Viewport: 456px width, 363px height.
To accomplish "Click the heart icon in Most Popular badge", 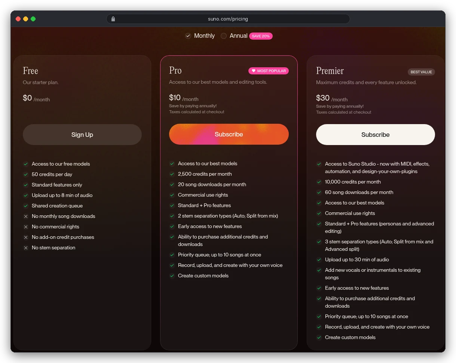I will [253, 71].
